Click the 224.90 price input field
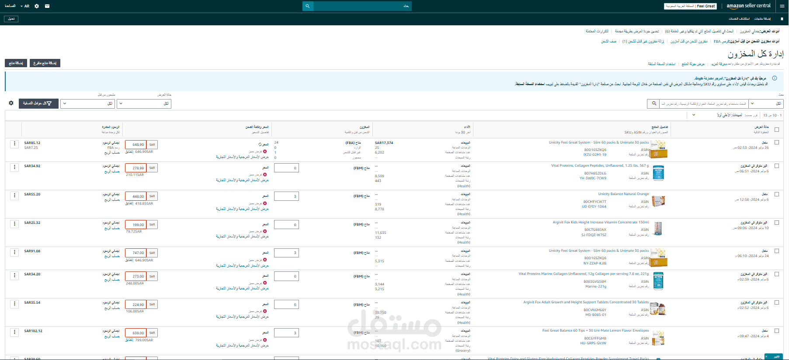This screenshot has width=789, height=360. point(136,305)
